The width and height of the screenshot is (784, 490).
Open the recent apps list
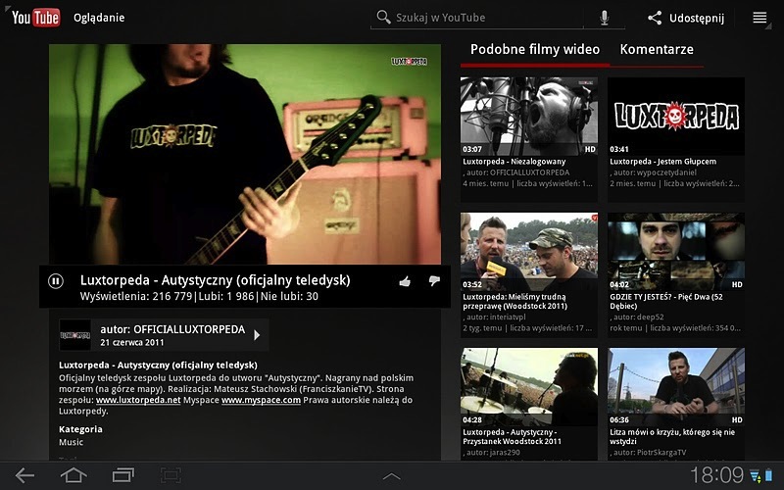click(123, 475)
